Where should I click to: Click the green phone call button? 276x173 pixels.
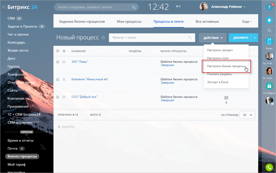[269, 167]
